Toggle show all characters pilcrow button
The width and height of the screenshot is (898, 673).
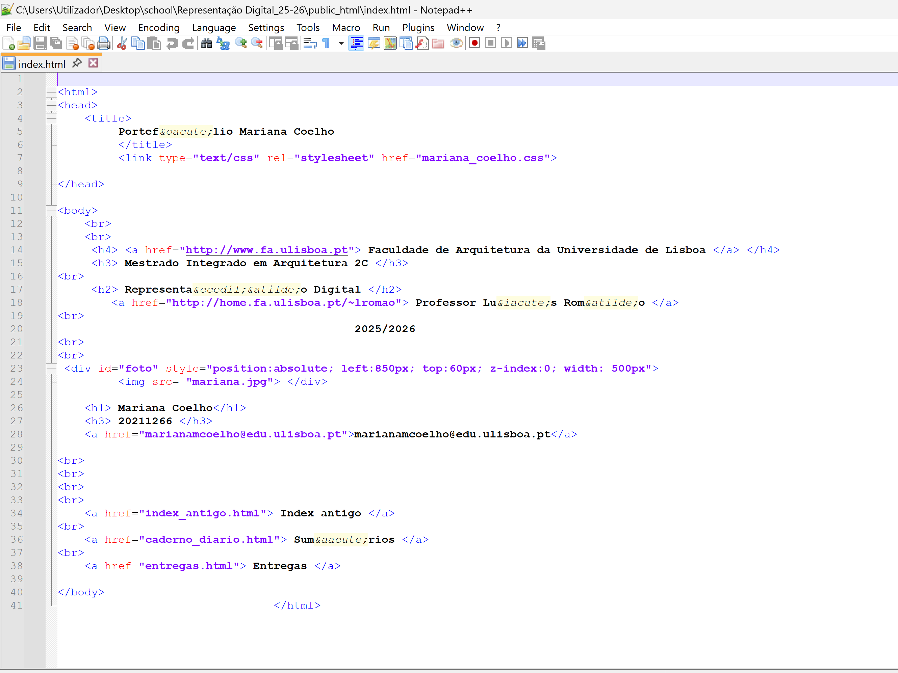tap(326, 43)
